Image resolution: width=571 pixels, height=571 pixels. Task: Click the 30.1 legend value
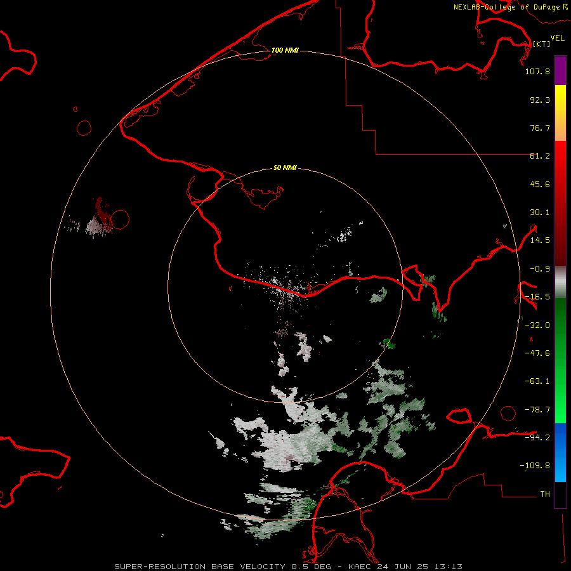540,213
